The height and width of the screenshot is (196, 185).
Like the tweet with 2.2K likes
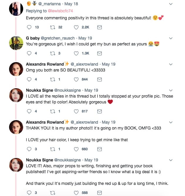pos(76,27)
